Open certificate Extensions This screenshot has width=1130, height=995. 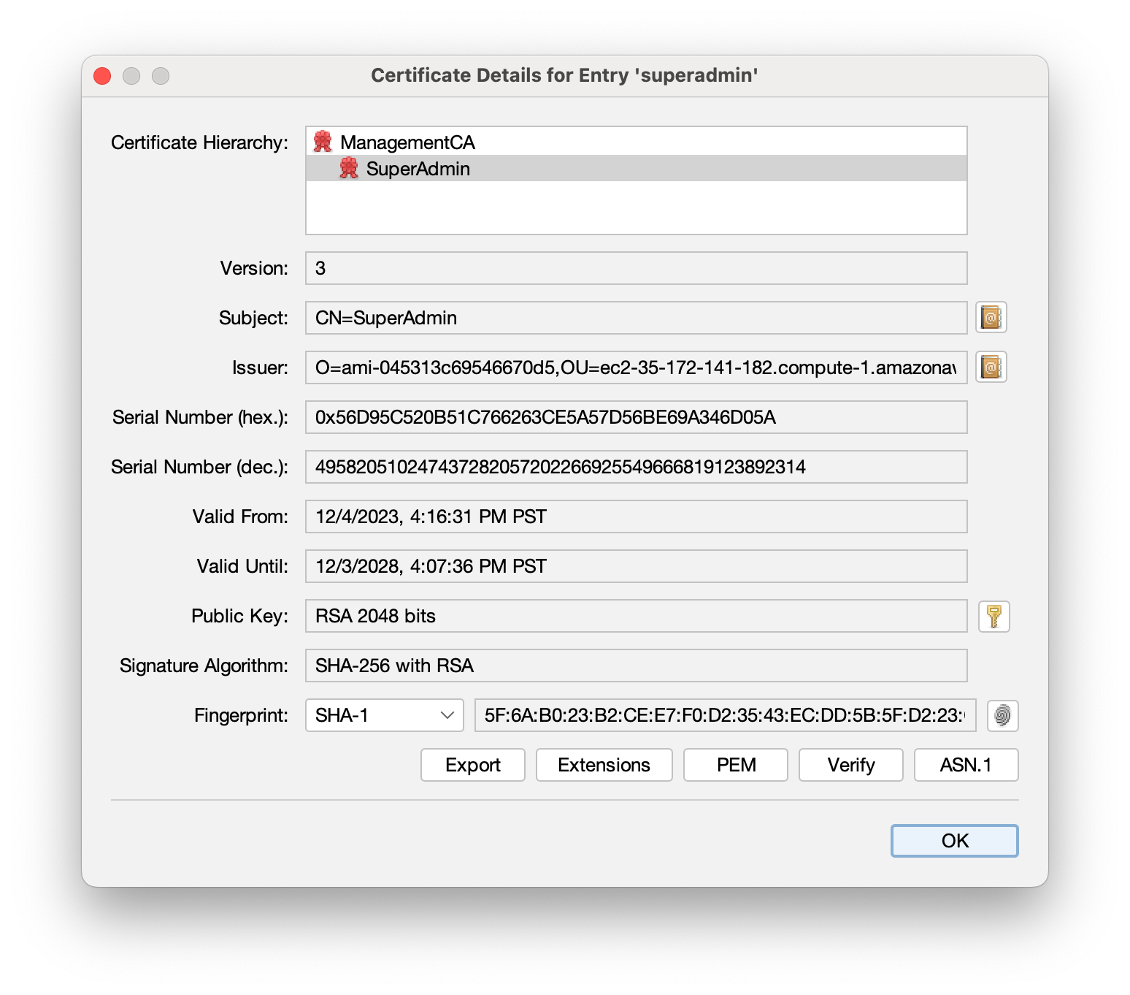pyautogui.click(x=604, y=765)
